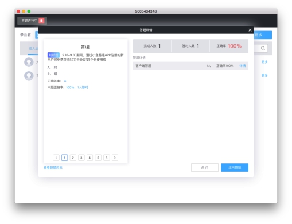Click the macOS yellow minimize window button

click(x=24, y=11)
